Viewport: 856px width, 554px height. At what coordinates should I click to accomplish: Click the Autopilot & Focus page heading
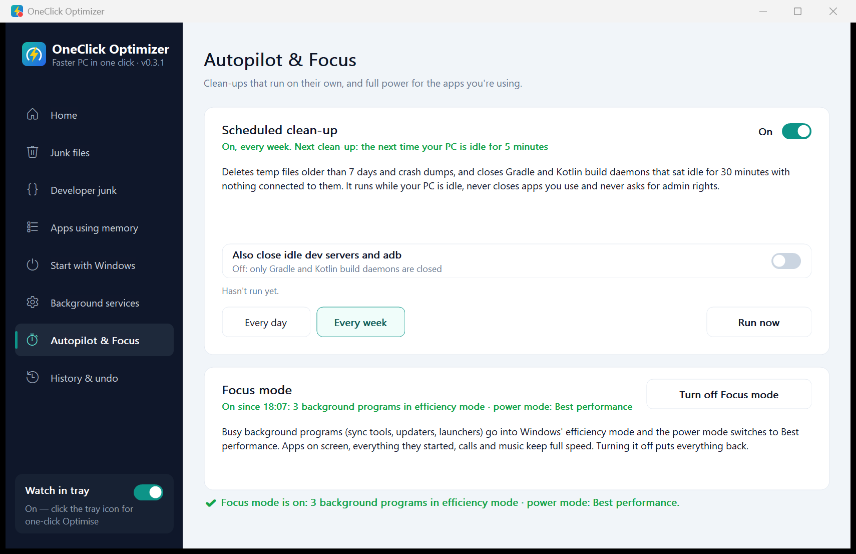(x=280, y=60)
